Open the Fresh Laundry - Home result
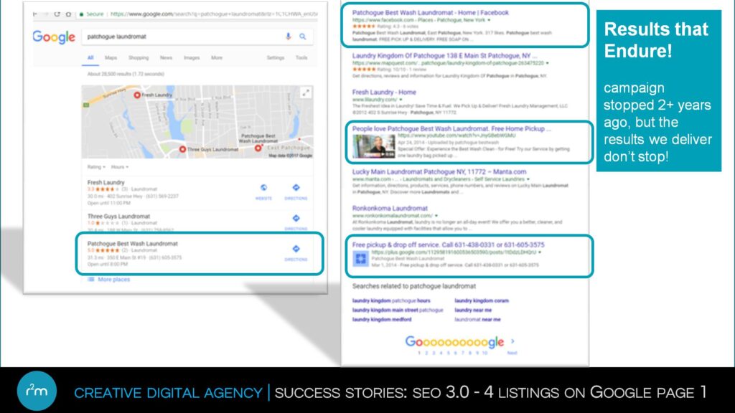Screen dimensions: 735x413 coord(384,92)
